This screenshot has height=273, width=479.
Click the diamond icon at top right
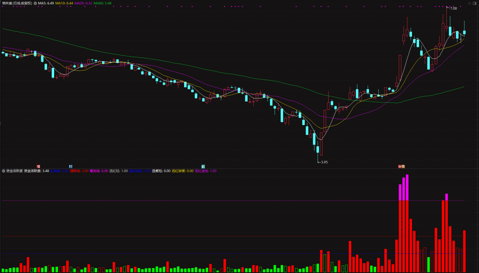point(470,3)
